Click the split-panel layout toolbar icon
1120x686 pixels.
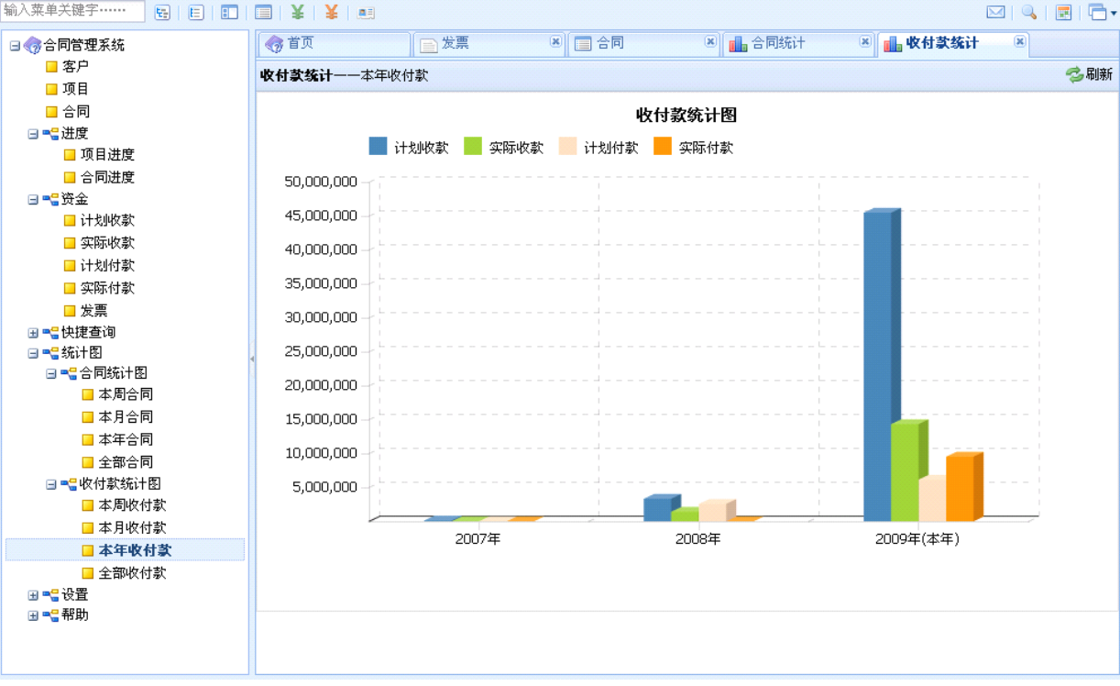(230, 13)
